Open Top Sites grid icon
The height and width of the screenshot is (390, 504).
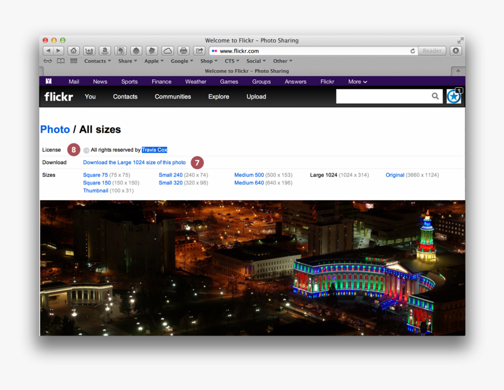[74, 61]
